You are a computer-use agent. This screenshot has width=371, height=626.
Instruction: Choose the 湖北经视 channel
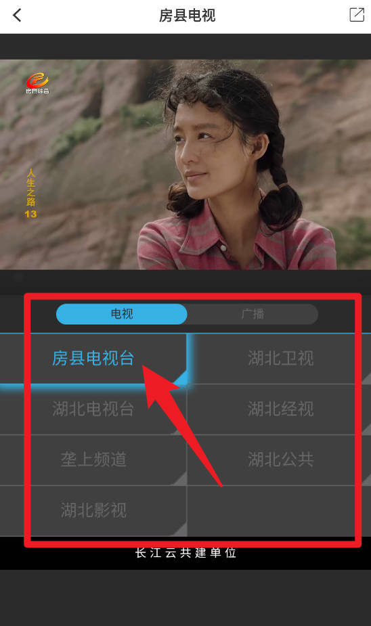tap(280, 409)
